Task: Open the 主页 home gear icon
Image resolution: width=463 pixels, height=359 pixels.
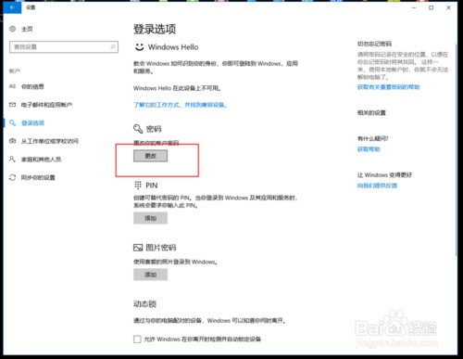Action: click(x=12, y=29)
